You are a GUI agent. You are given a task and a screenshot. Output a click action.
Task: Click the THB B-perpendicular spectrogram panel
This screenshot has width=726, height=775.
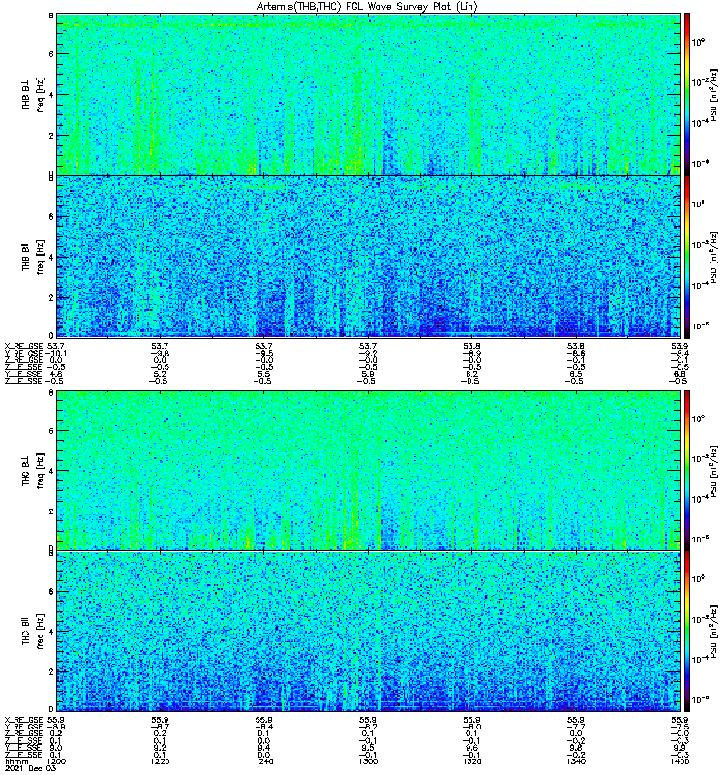(369, 94)
